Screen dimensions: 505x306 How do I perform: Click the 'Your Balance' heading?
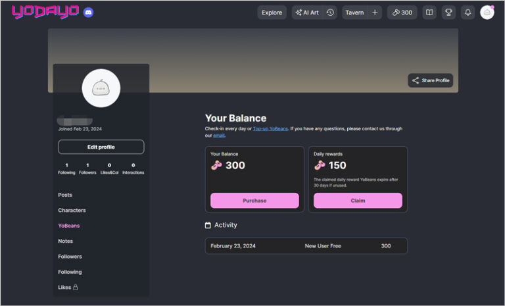pyautogui.click(x=236, y=118)
